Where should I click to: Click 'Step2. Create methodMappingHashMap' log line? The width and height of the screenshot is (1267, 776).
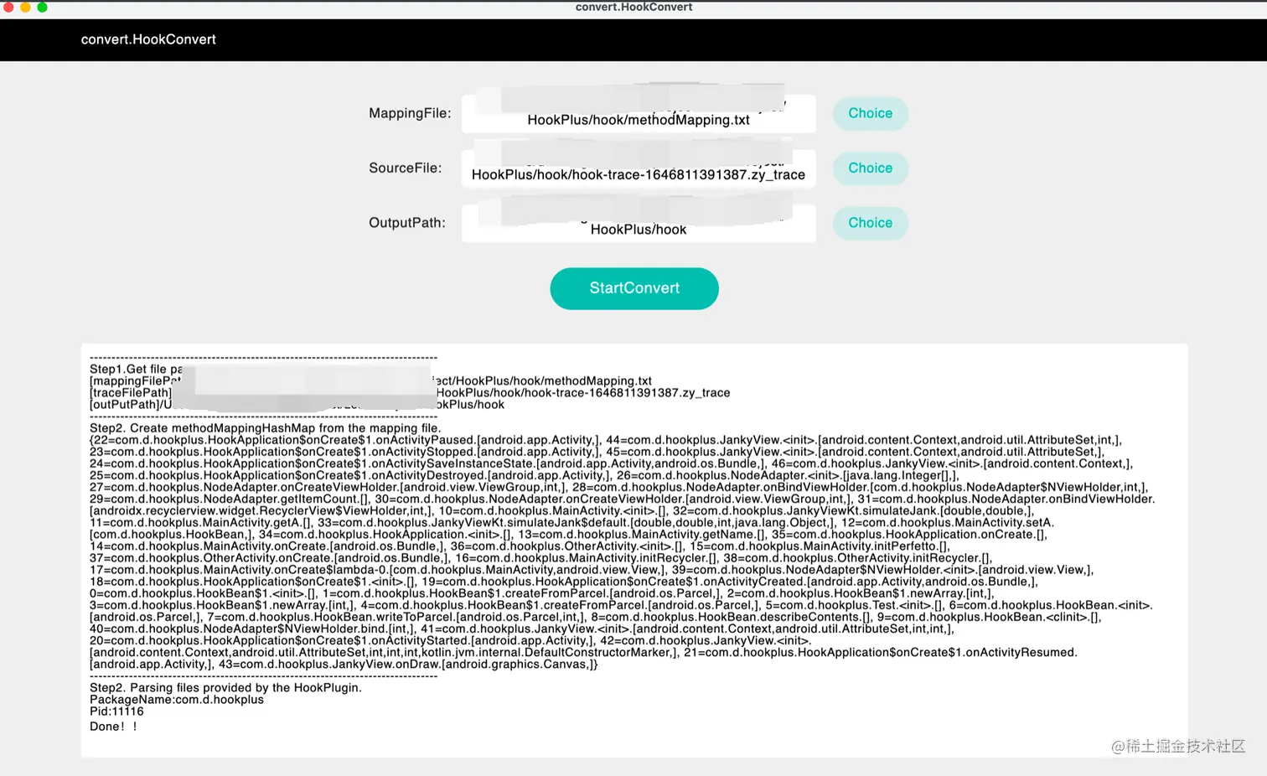[265, 427]
